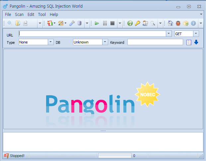206x161 pixels.
Task: Click the grid table icon beside Keyword
Action: [189, 42]
